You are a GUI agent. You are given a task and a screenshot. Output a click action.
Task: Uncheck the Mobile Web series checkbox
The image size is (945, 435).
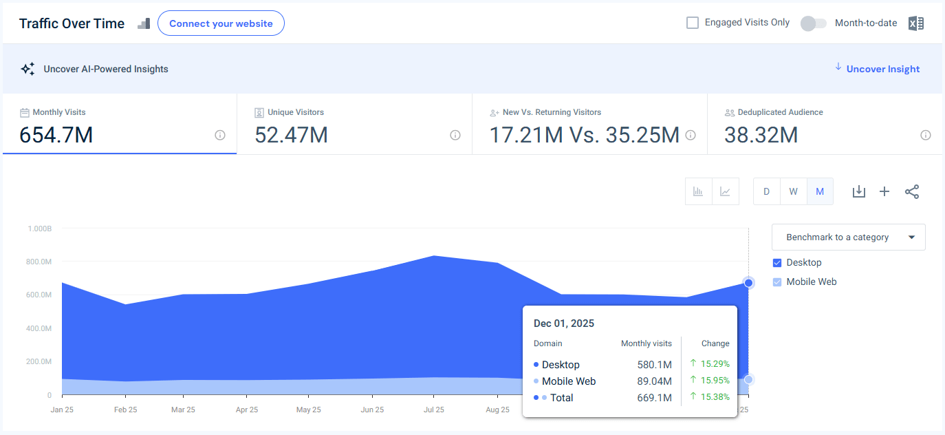coord(776,282)
